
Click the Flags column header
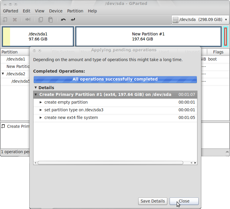218,52
